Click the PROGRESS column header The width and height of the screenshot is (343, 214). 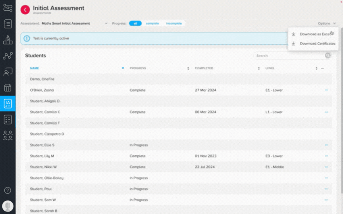click(x=138, y=68)
